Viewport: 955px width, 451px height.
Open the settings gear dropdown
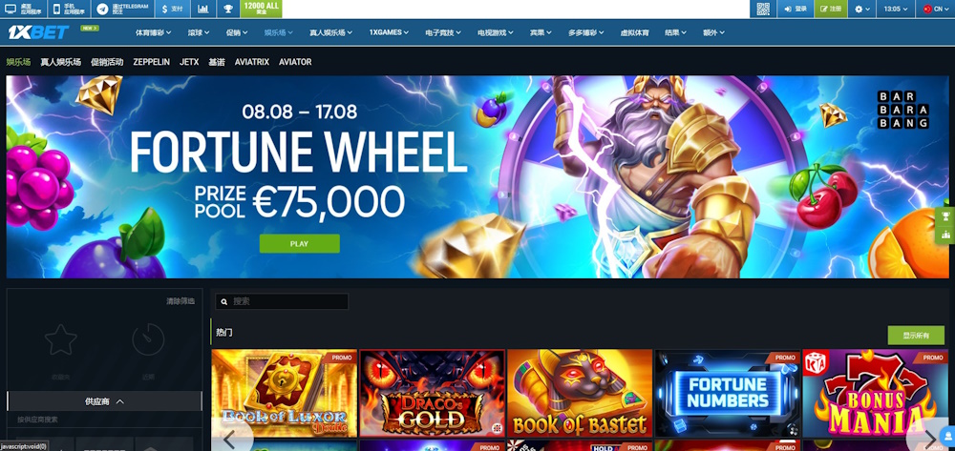point(861,10)
